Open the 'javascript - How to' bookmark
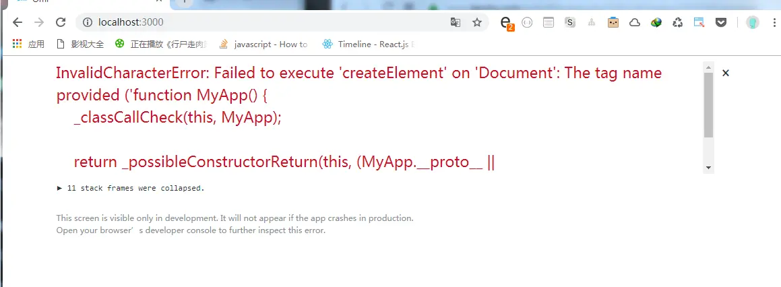Image resolution: width=781 pixels, height=287 pixels. (264, 44)
